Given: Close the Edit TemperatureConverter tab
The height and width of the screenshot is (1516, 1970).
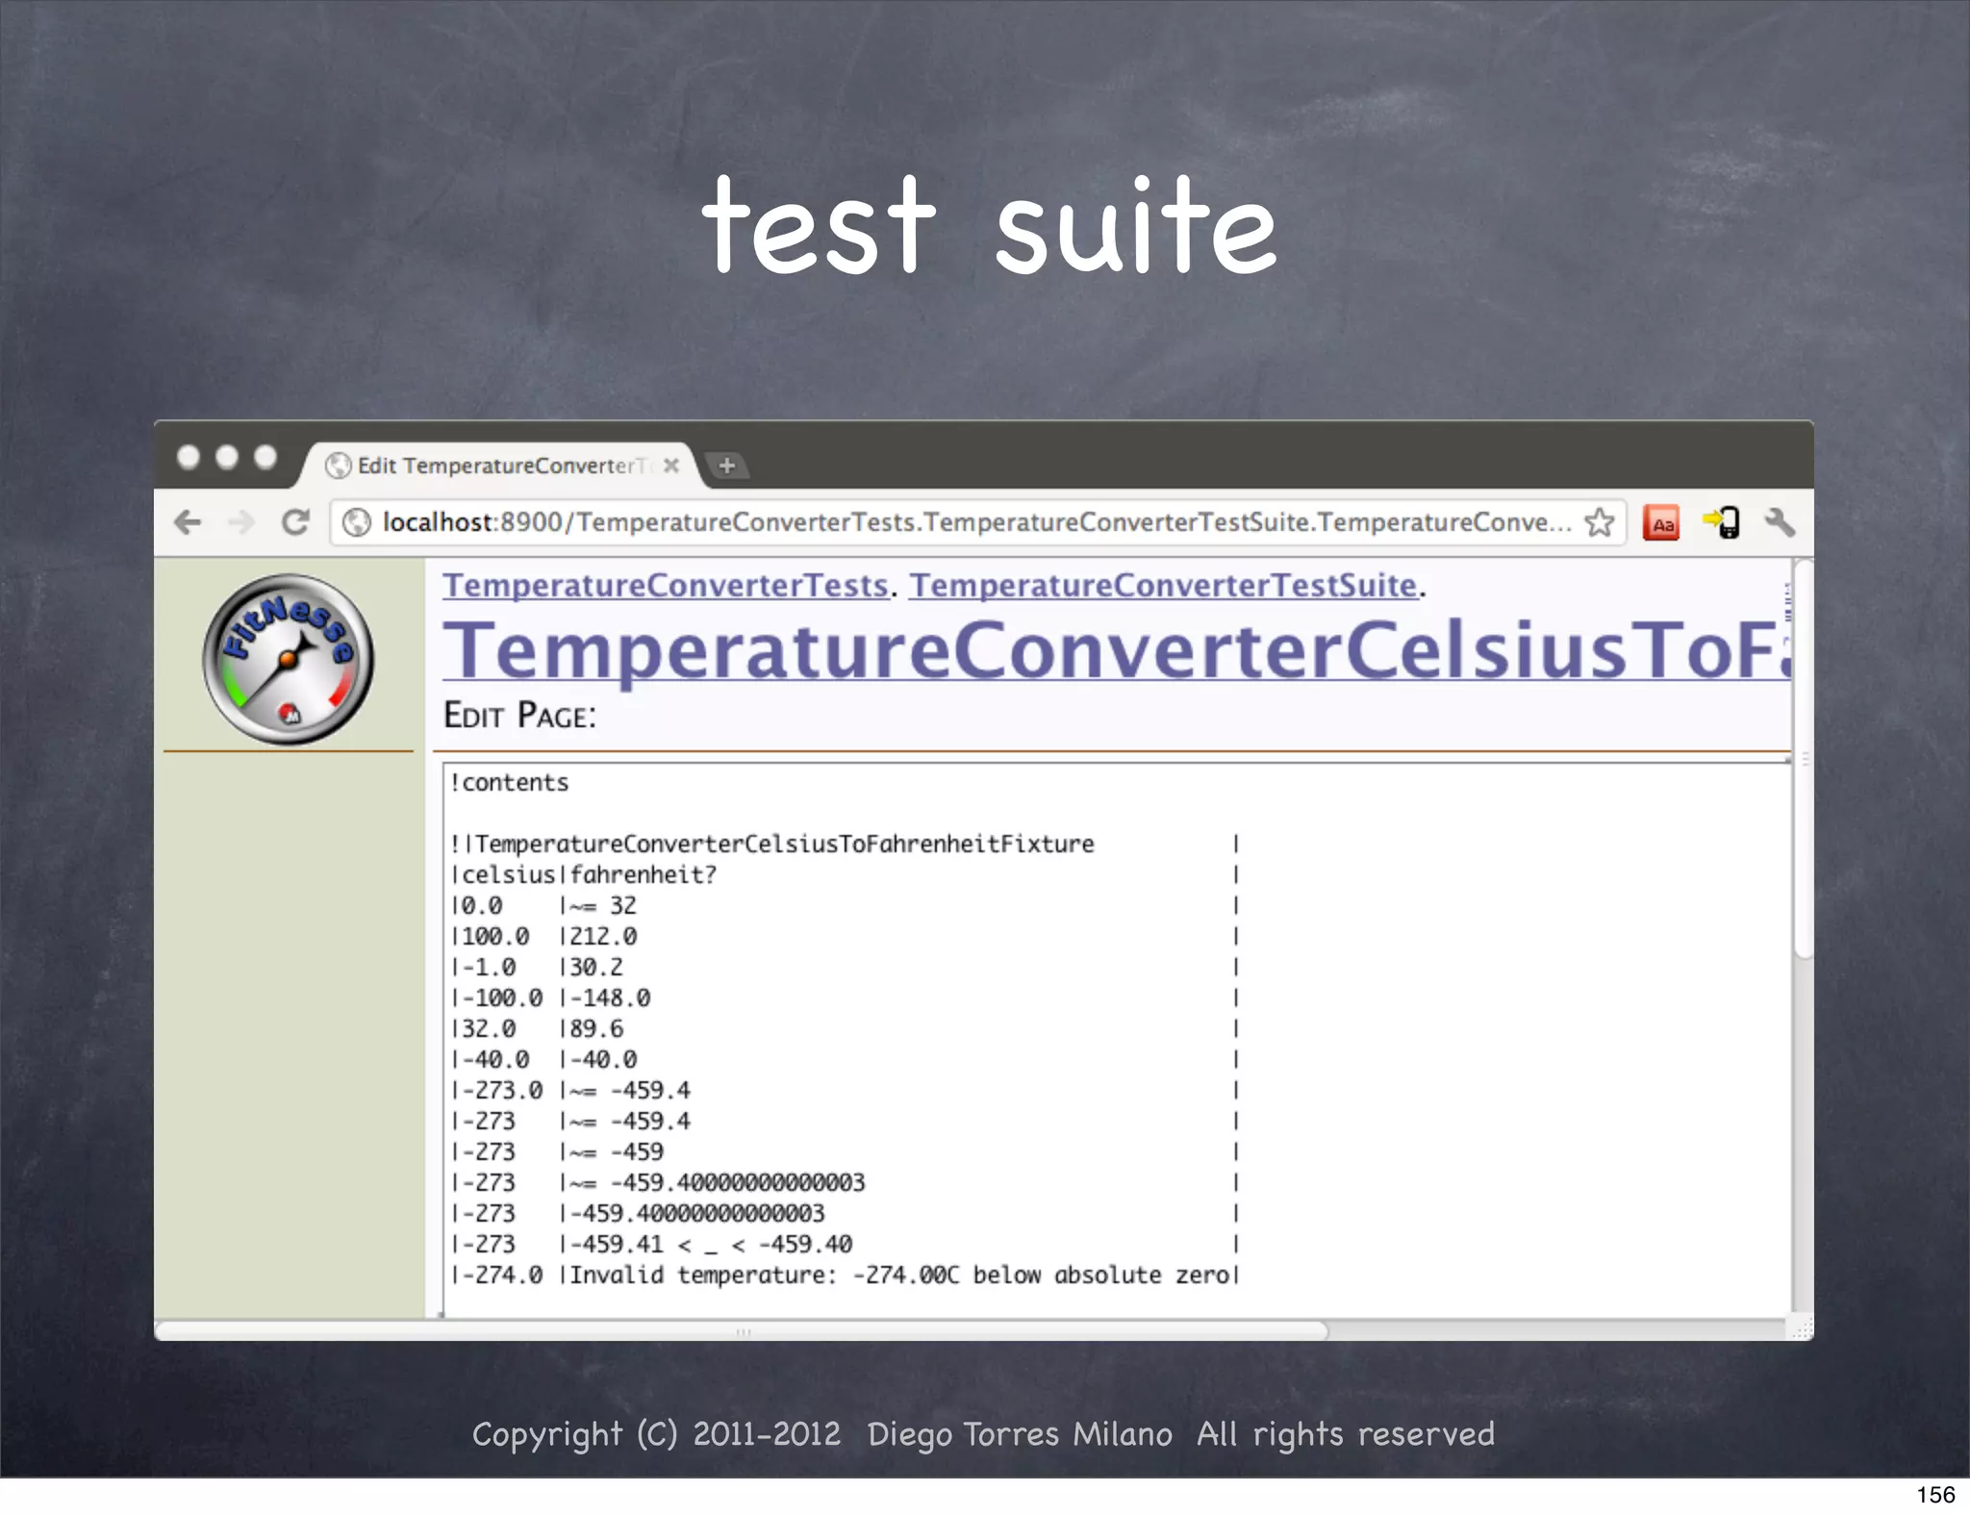Looking at the screenshot, I should click(x=671, y=466).
